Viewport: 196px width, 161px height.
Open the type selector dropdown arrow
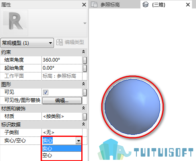(85, 23)
